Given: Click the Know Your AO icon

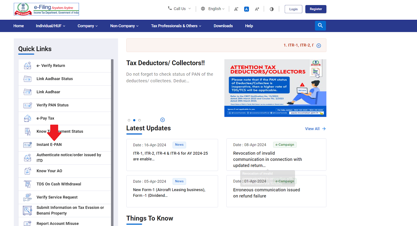Looking at the screenshot, I should coord(28,171).
